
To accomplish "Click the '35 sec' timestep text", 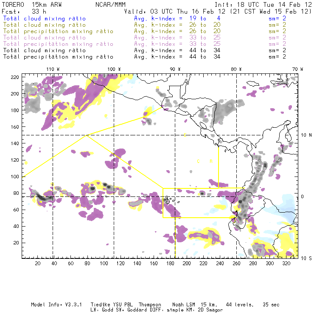I will tap(271, 305).
